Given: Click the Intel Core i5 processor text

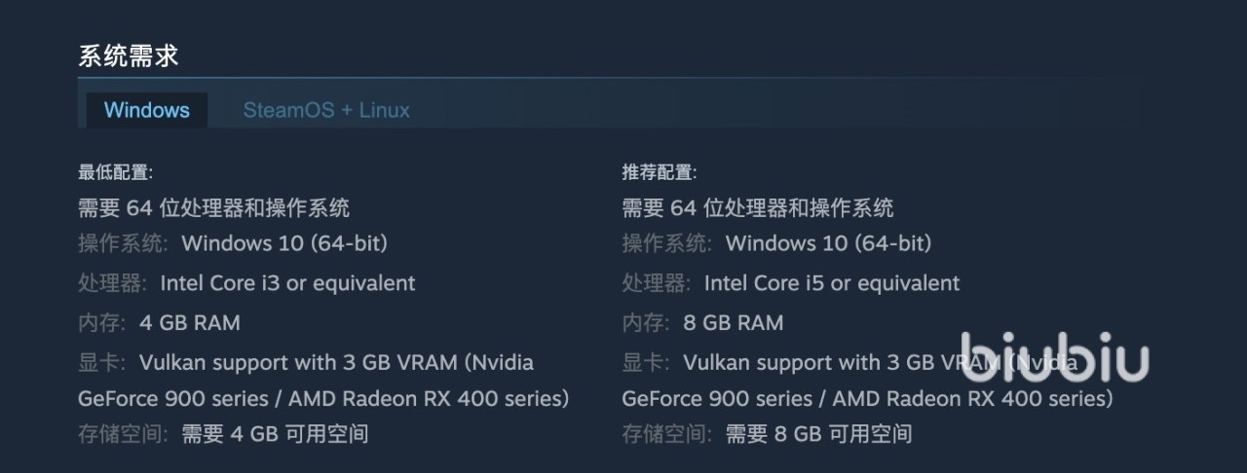Looking at the screenshot, I should pyautogui.click(x=831, y=283).
